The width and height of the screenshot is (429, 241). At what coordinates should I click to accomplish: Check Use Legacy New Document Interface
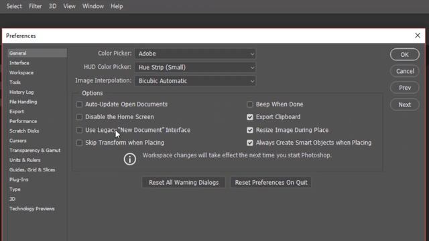[x=79, y=130]
